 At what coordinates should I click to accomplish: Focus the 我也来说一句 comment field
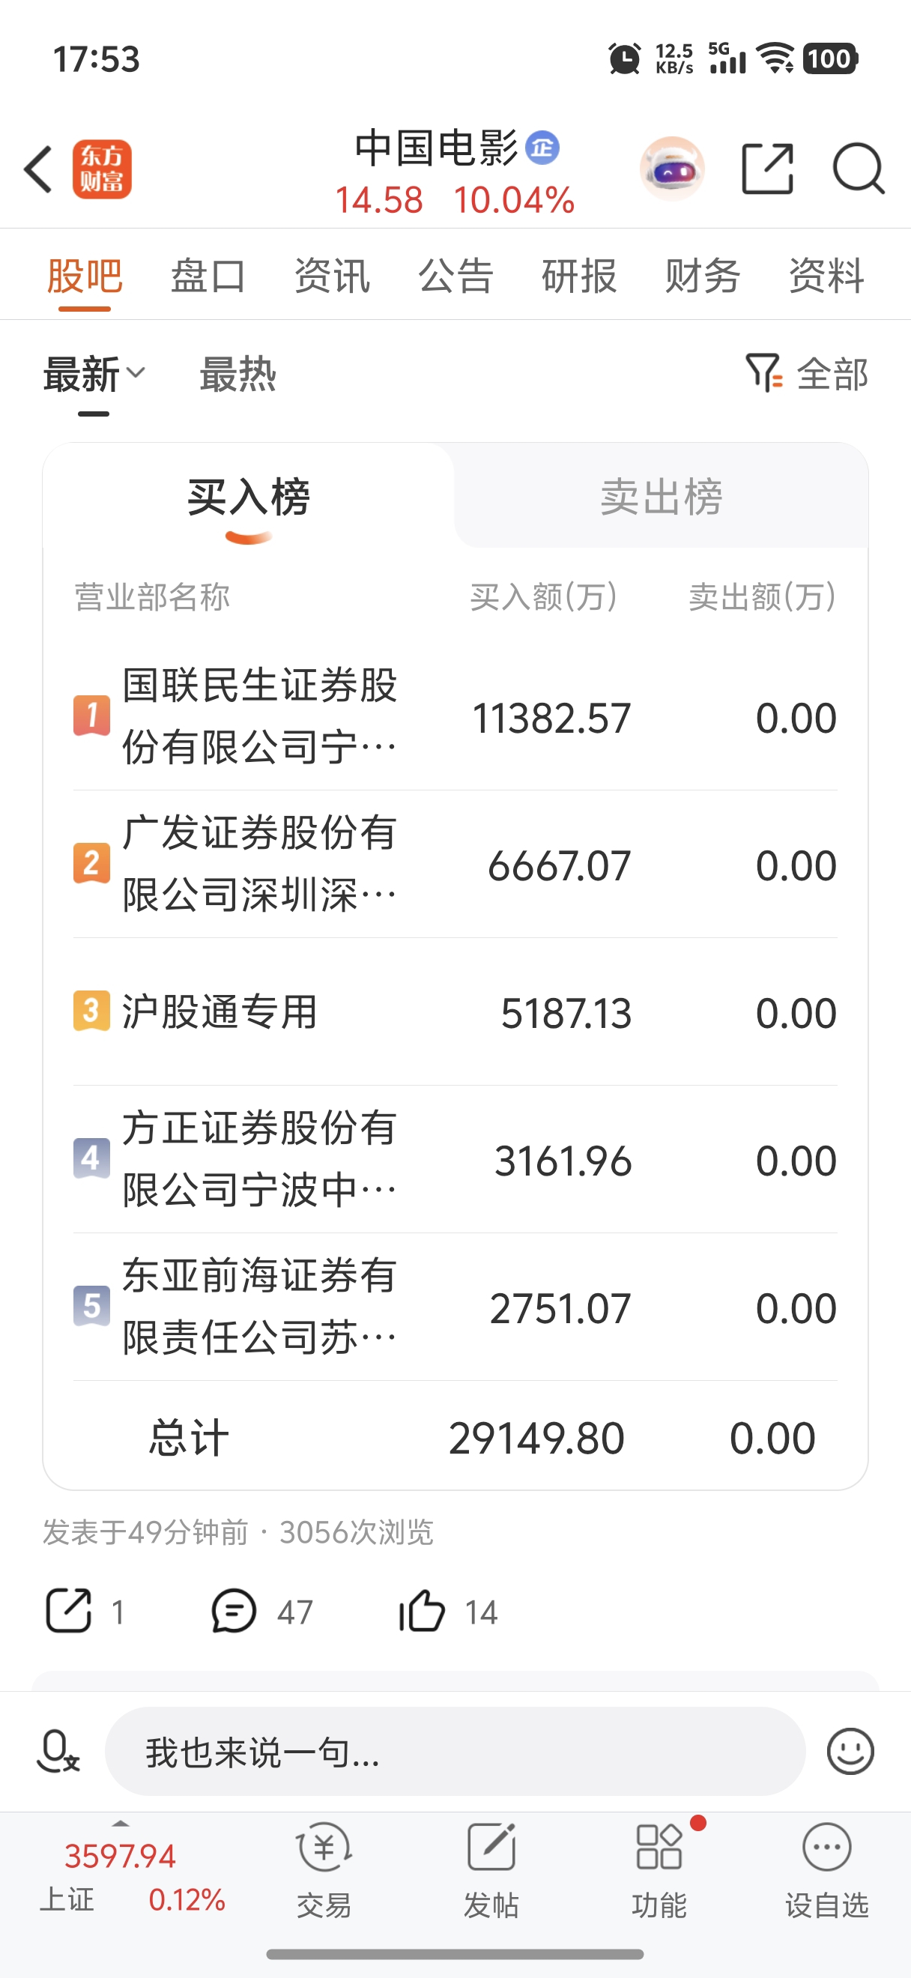tap(455, 1752)
